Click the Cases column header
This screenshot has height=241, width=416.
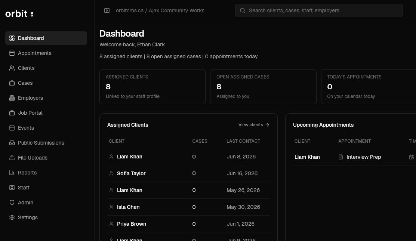click(x=200, y=141)
